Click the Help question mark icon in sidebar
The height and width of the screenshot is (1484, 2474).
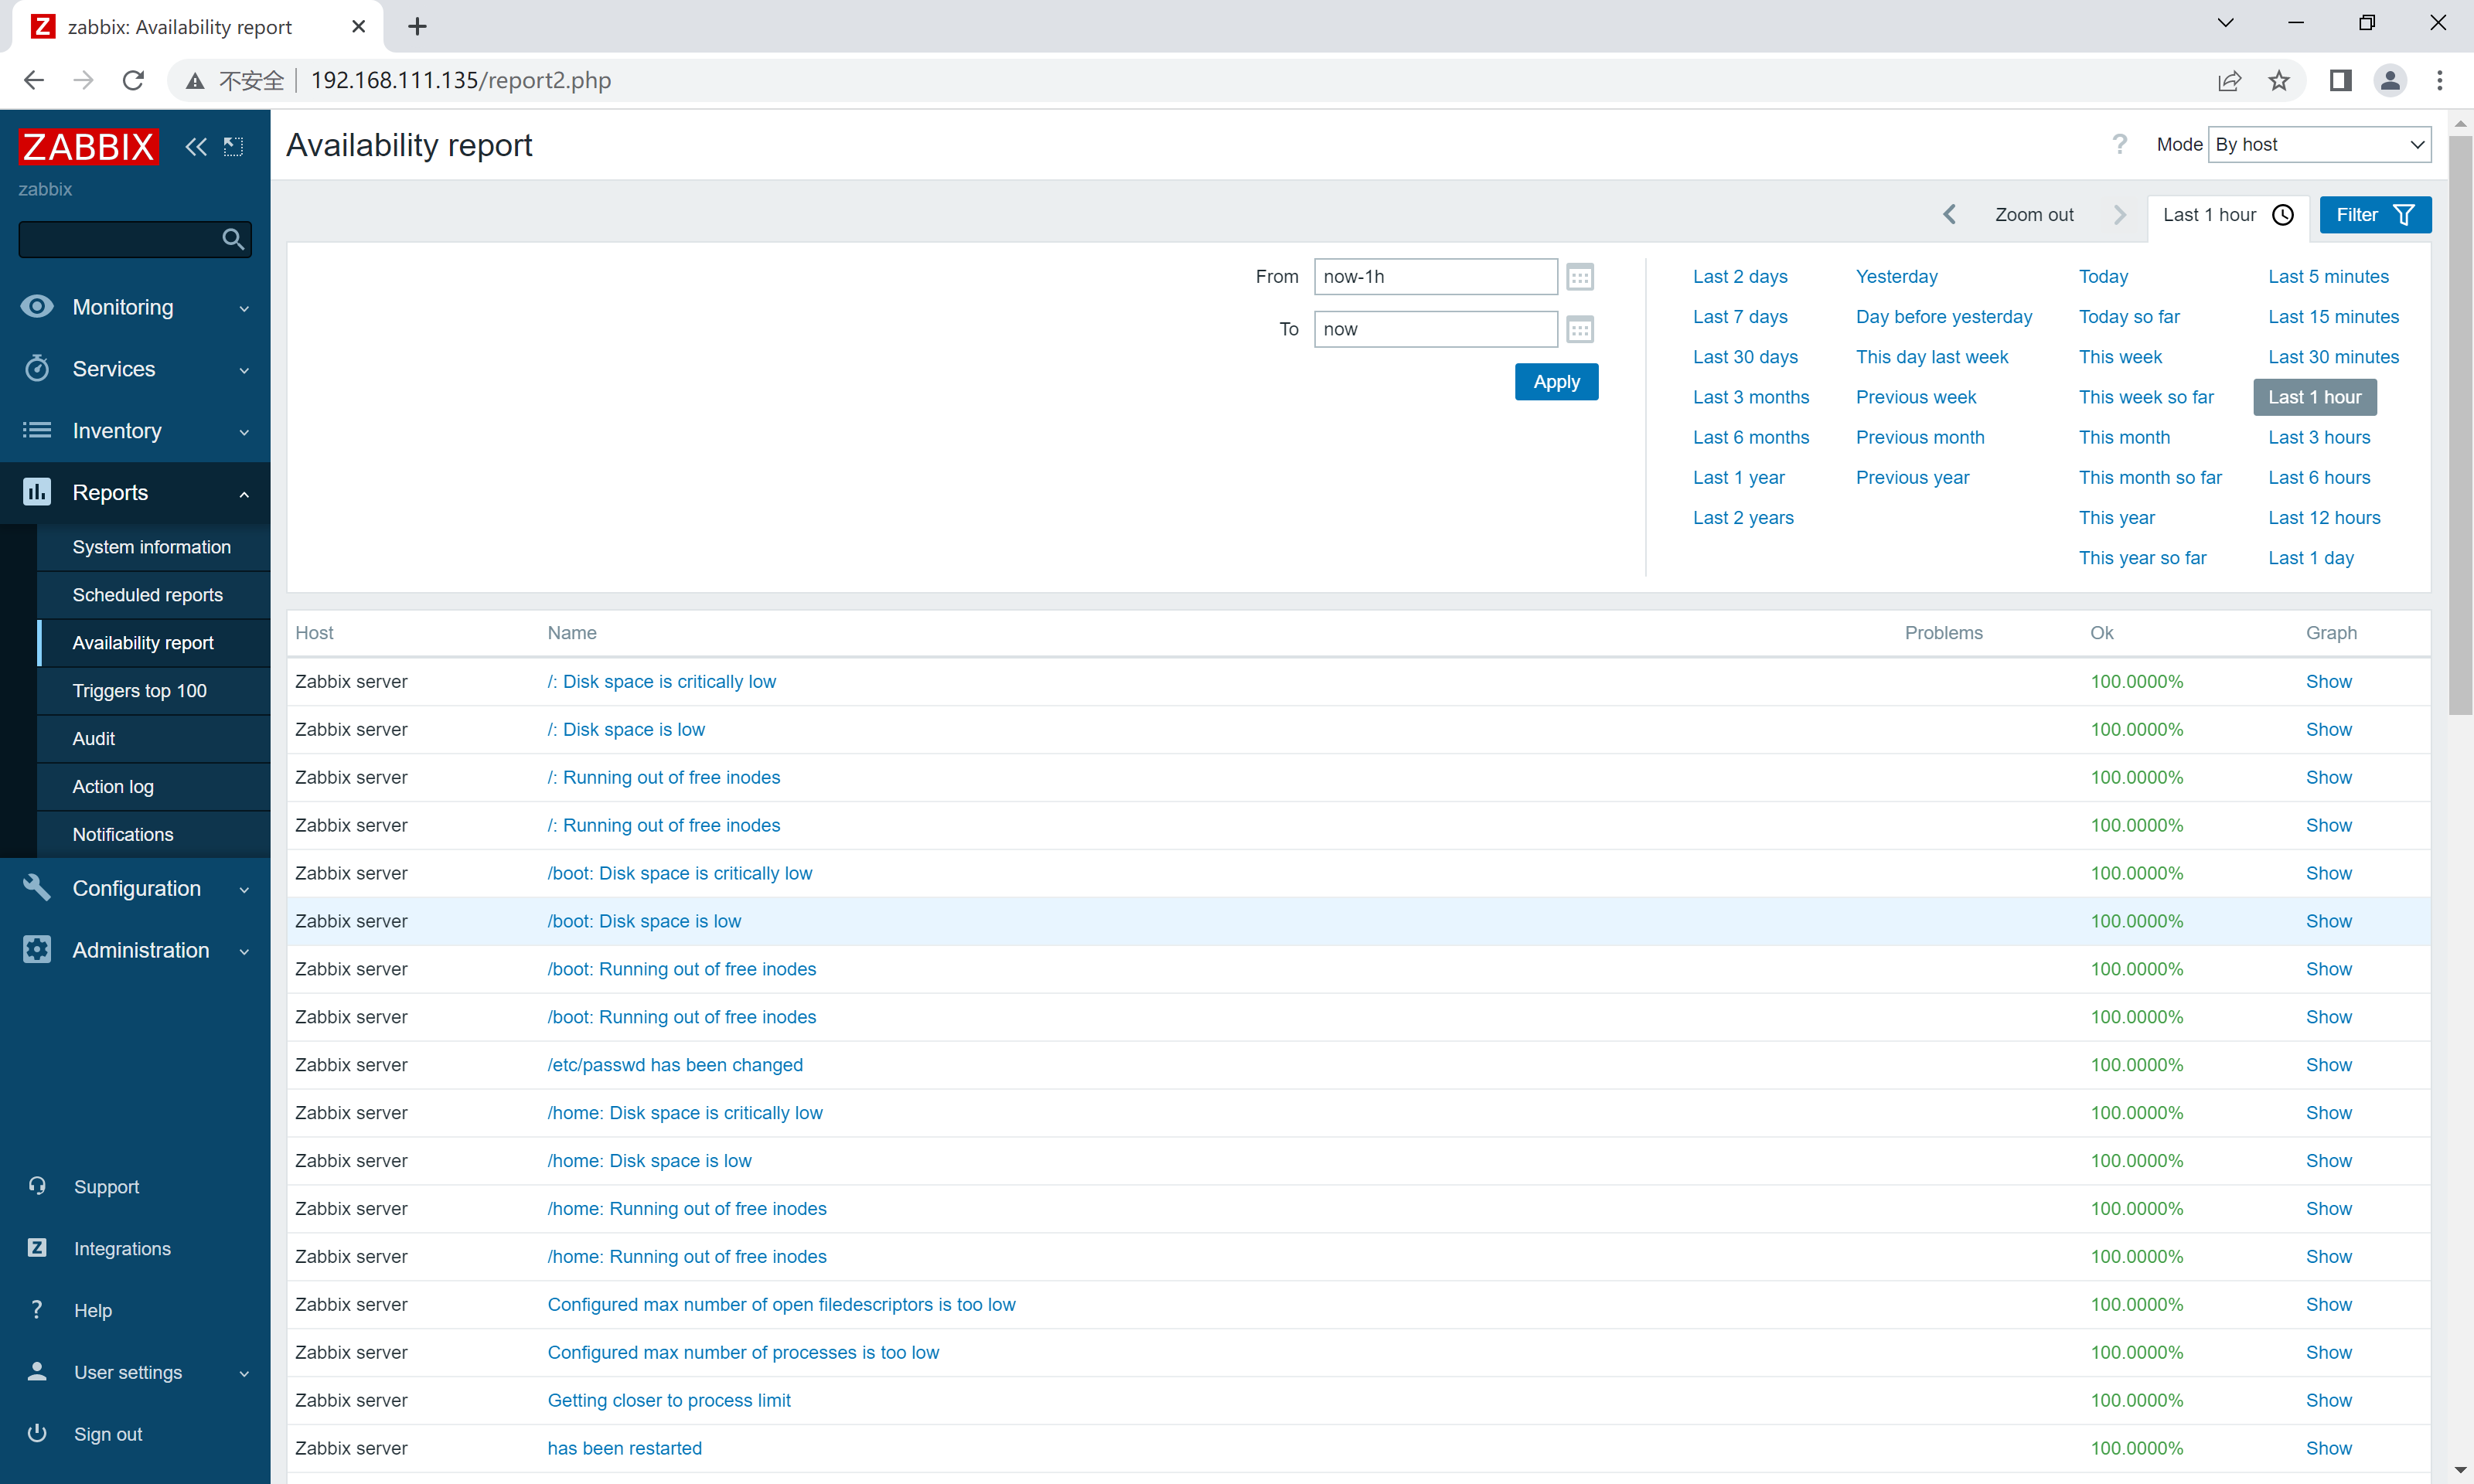click(37, 1309)
